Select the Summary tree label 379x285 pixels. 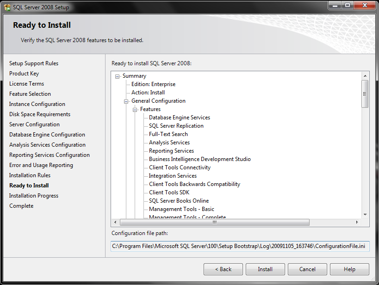(134, 76)
